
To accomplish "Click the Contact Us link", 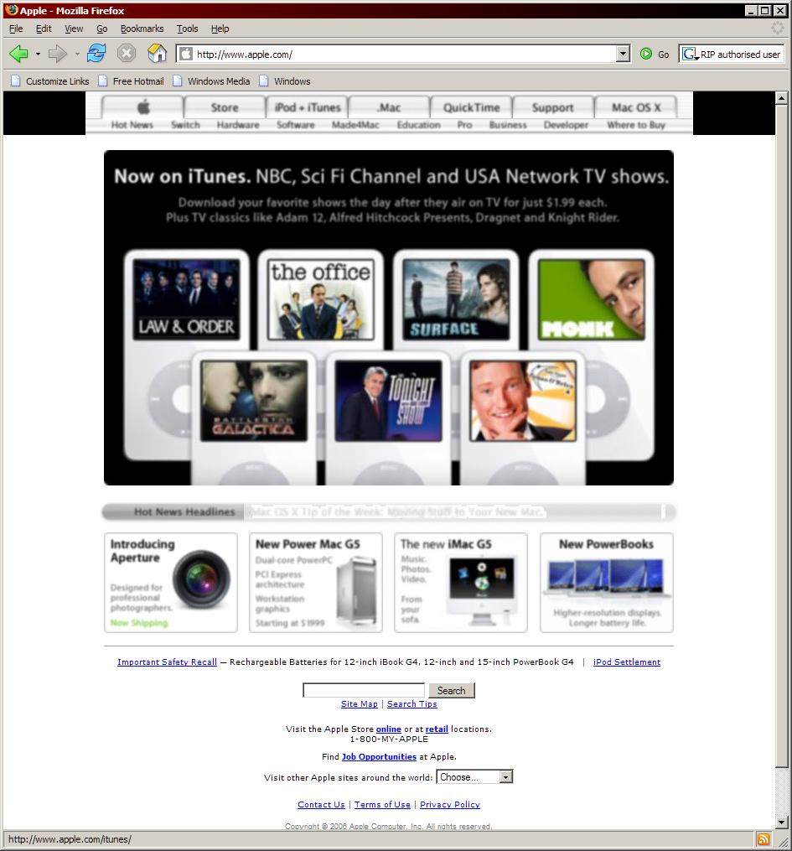I will click(321, 804).
